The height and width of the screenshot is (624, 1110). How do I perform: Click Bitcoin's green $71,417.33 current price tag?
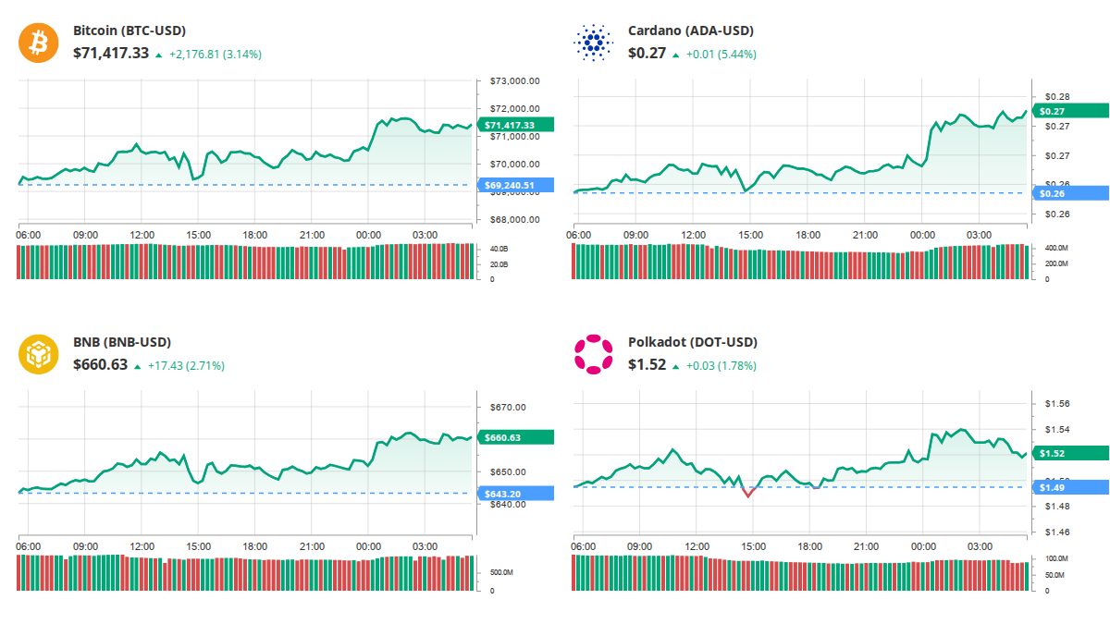pyautogui.click(x=515, y=125)
